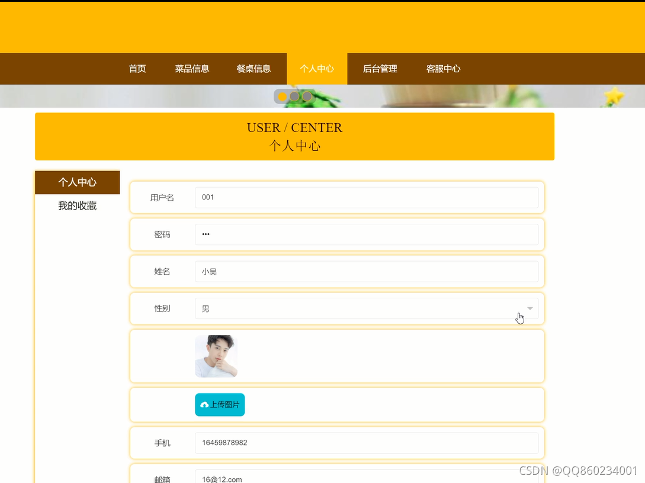Viewport: 645px width, 483px height.
Task: Expand 性别 select via its arrow
Action: [530, 308]
